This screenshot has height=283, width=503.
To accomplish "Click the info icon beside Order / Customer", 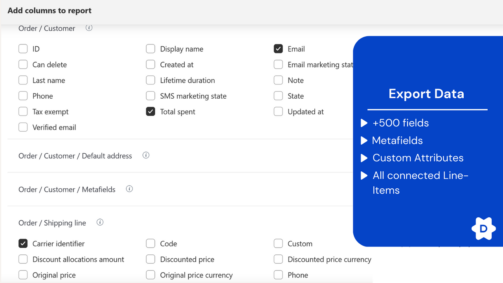I will [x=89, y=28].
